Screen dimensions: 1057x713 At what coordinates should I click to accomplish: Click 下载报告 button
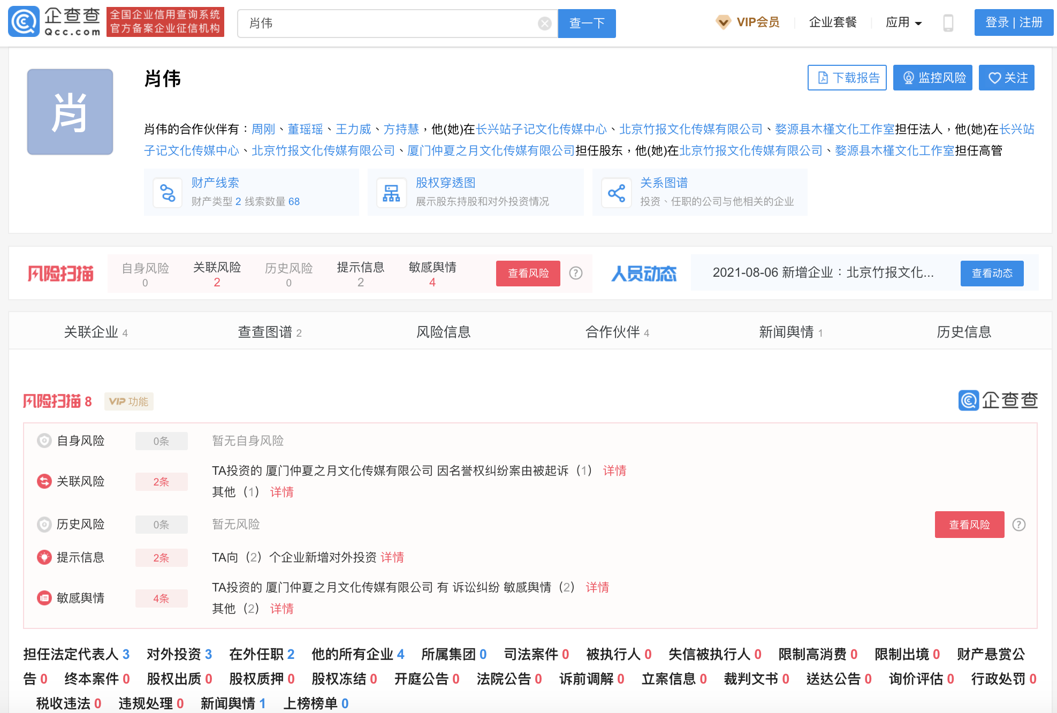pyautogui.click(x=847, y=78)
